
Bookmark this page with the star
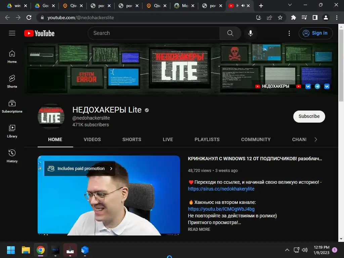[280, 17]
